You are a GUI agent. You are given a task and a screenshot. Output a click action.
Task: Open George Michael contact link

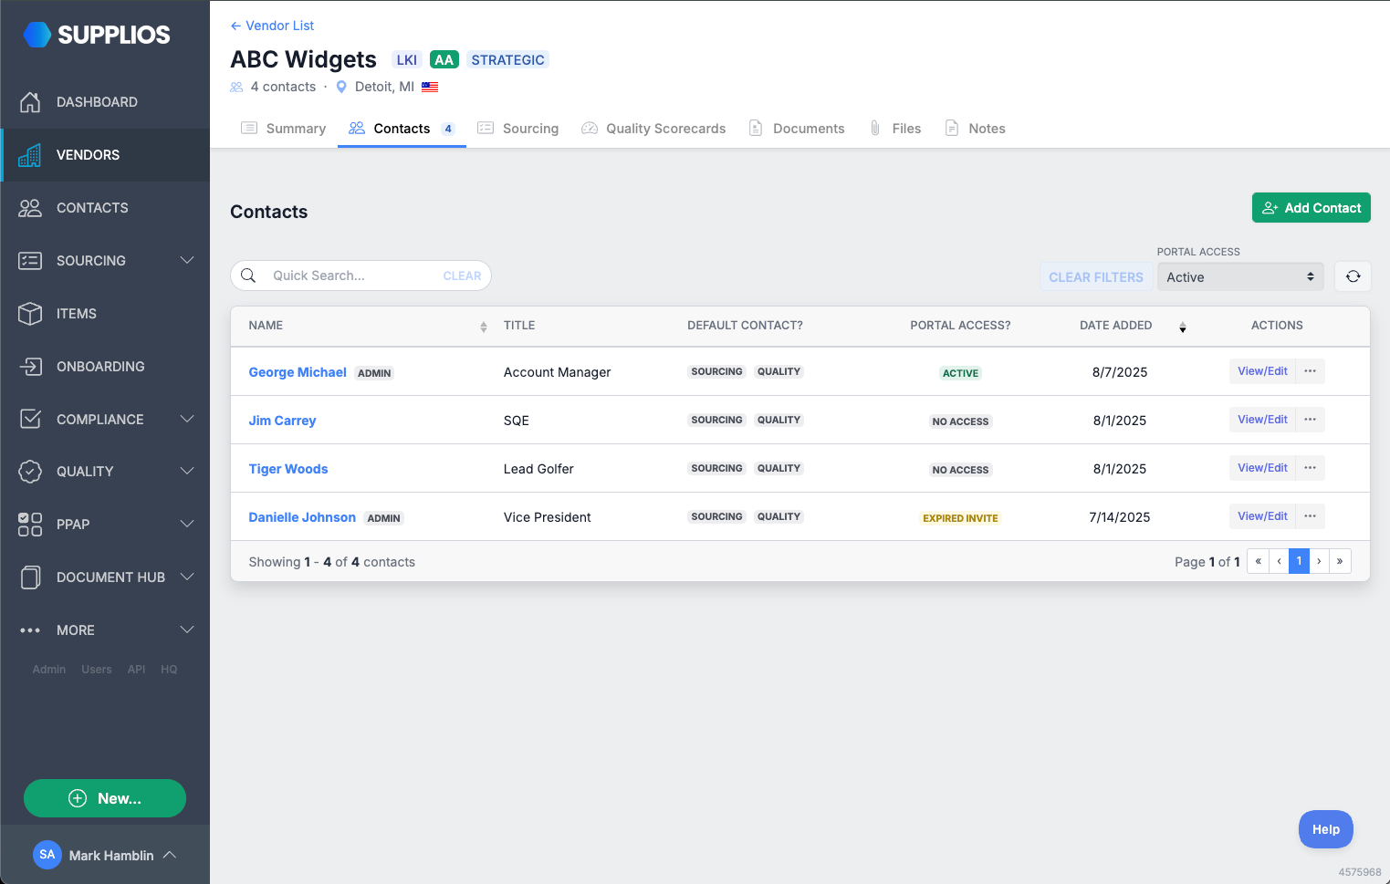click(x=298, y=372)
